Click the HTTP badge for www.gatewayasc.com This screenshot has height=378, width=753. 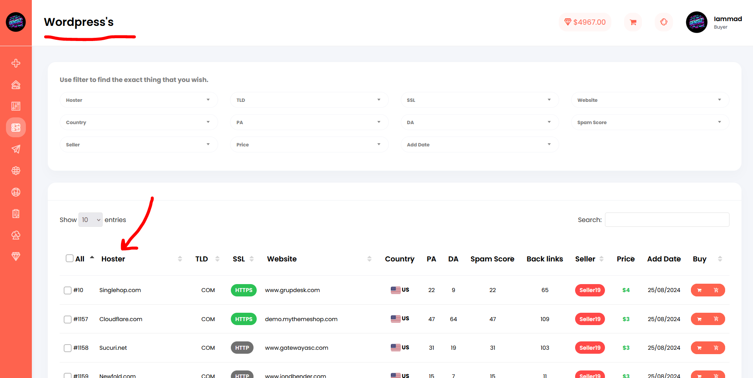click(x=242, y=348)
